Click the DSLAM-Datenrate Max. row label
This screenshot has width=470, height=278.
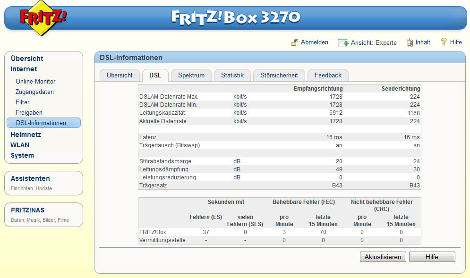click(x=169, y=97)
